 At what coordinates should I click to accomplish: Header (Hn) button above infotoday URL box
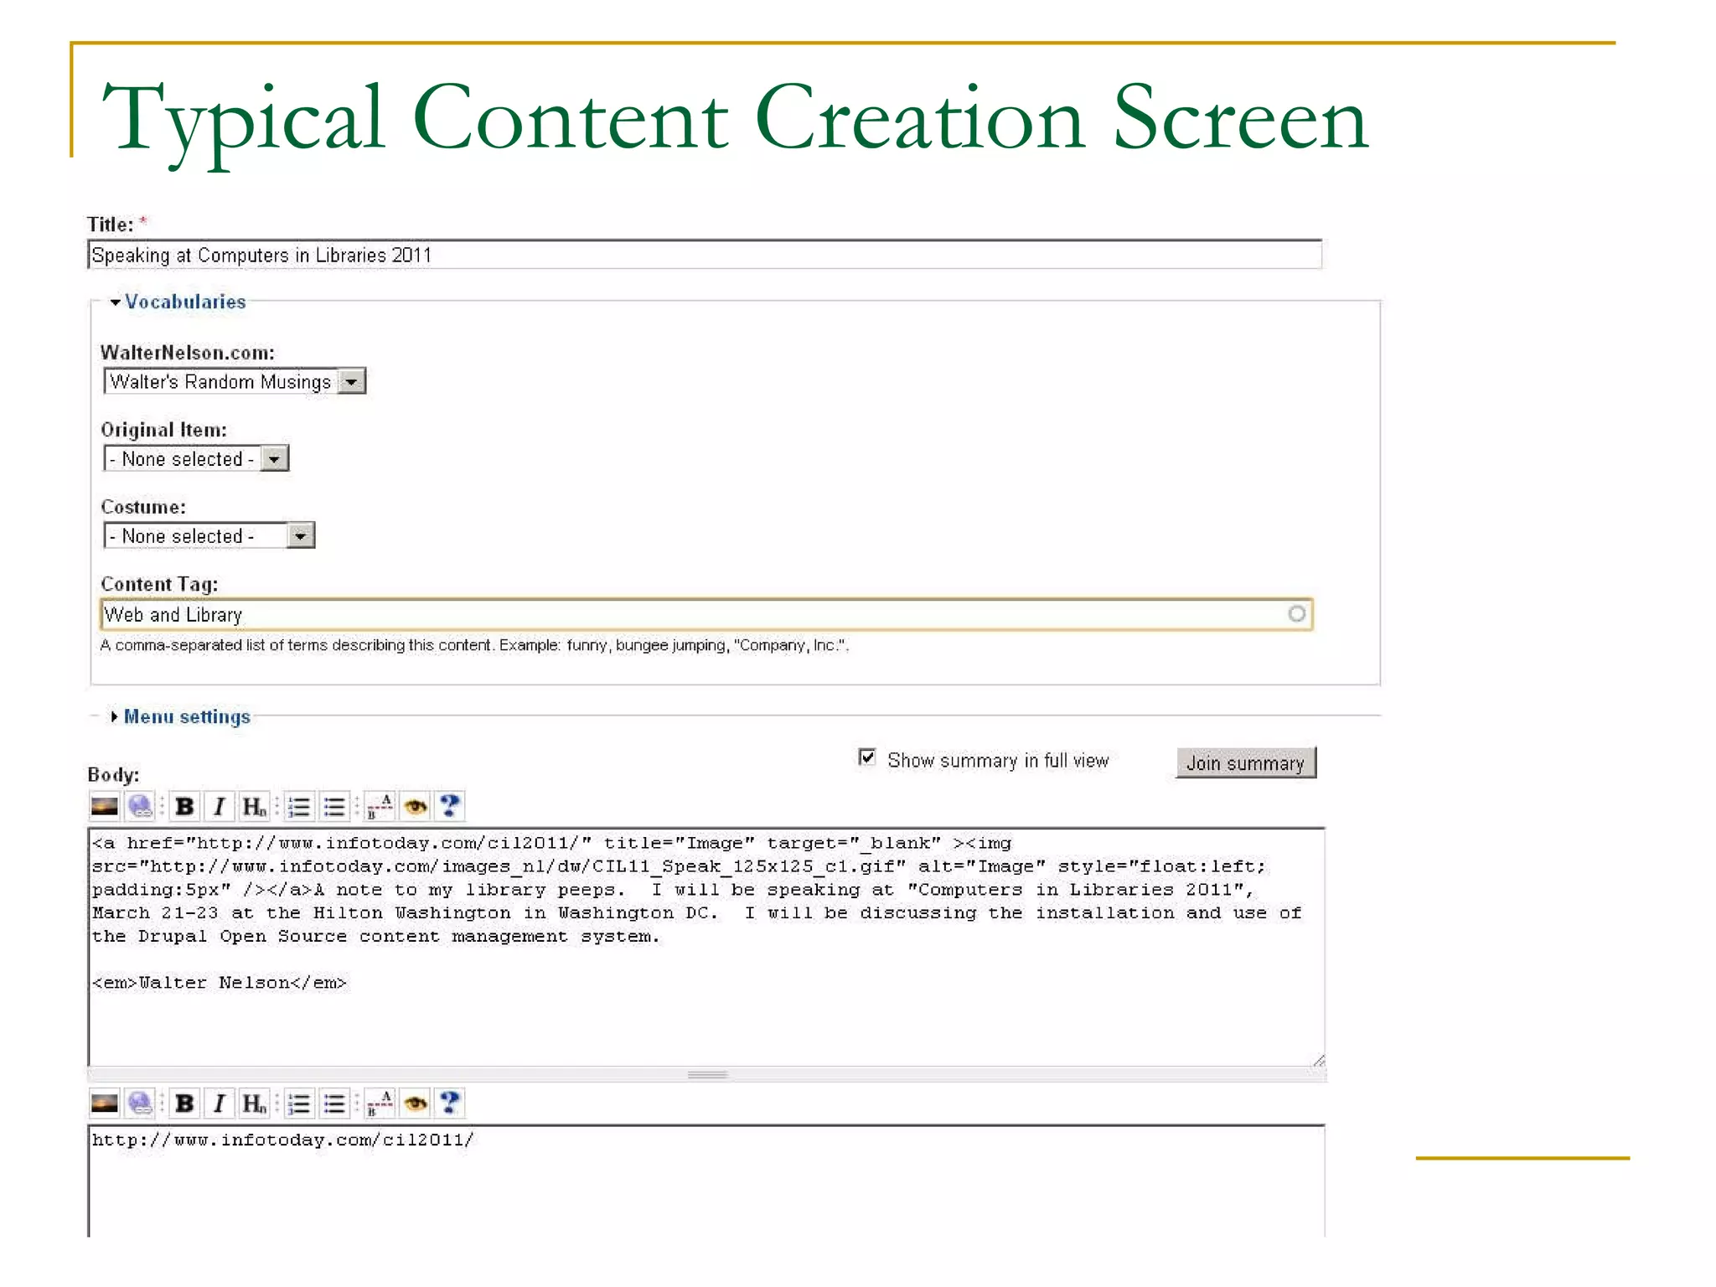point(254,1103)
